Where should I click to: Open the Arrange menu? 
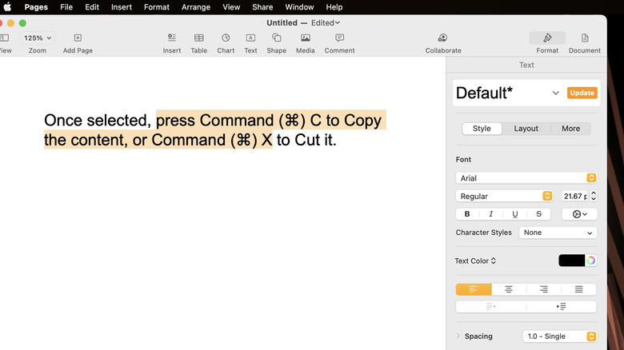point(195,7)
